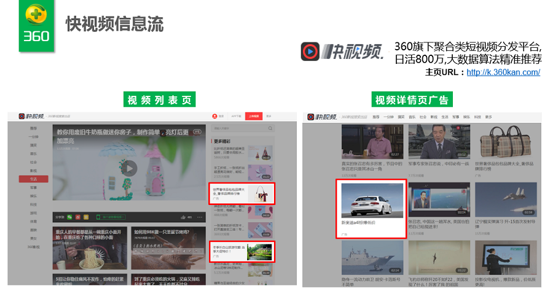Select 推荐 in the list page sidebar

point(34,128)
